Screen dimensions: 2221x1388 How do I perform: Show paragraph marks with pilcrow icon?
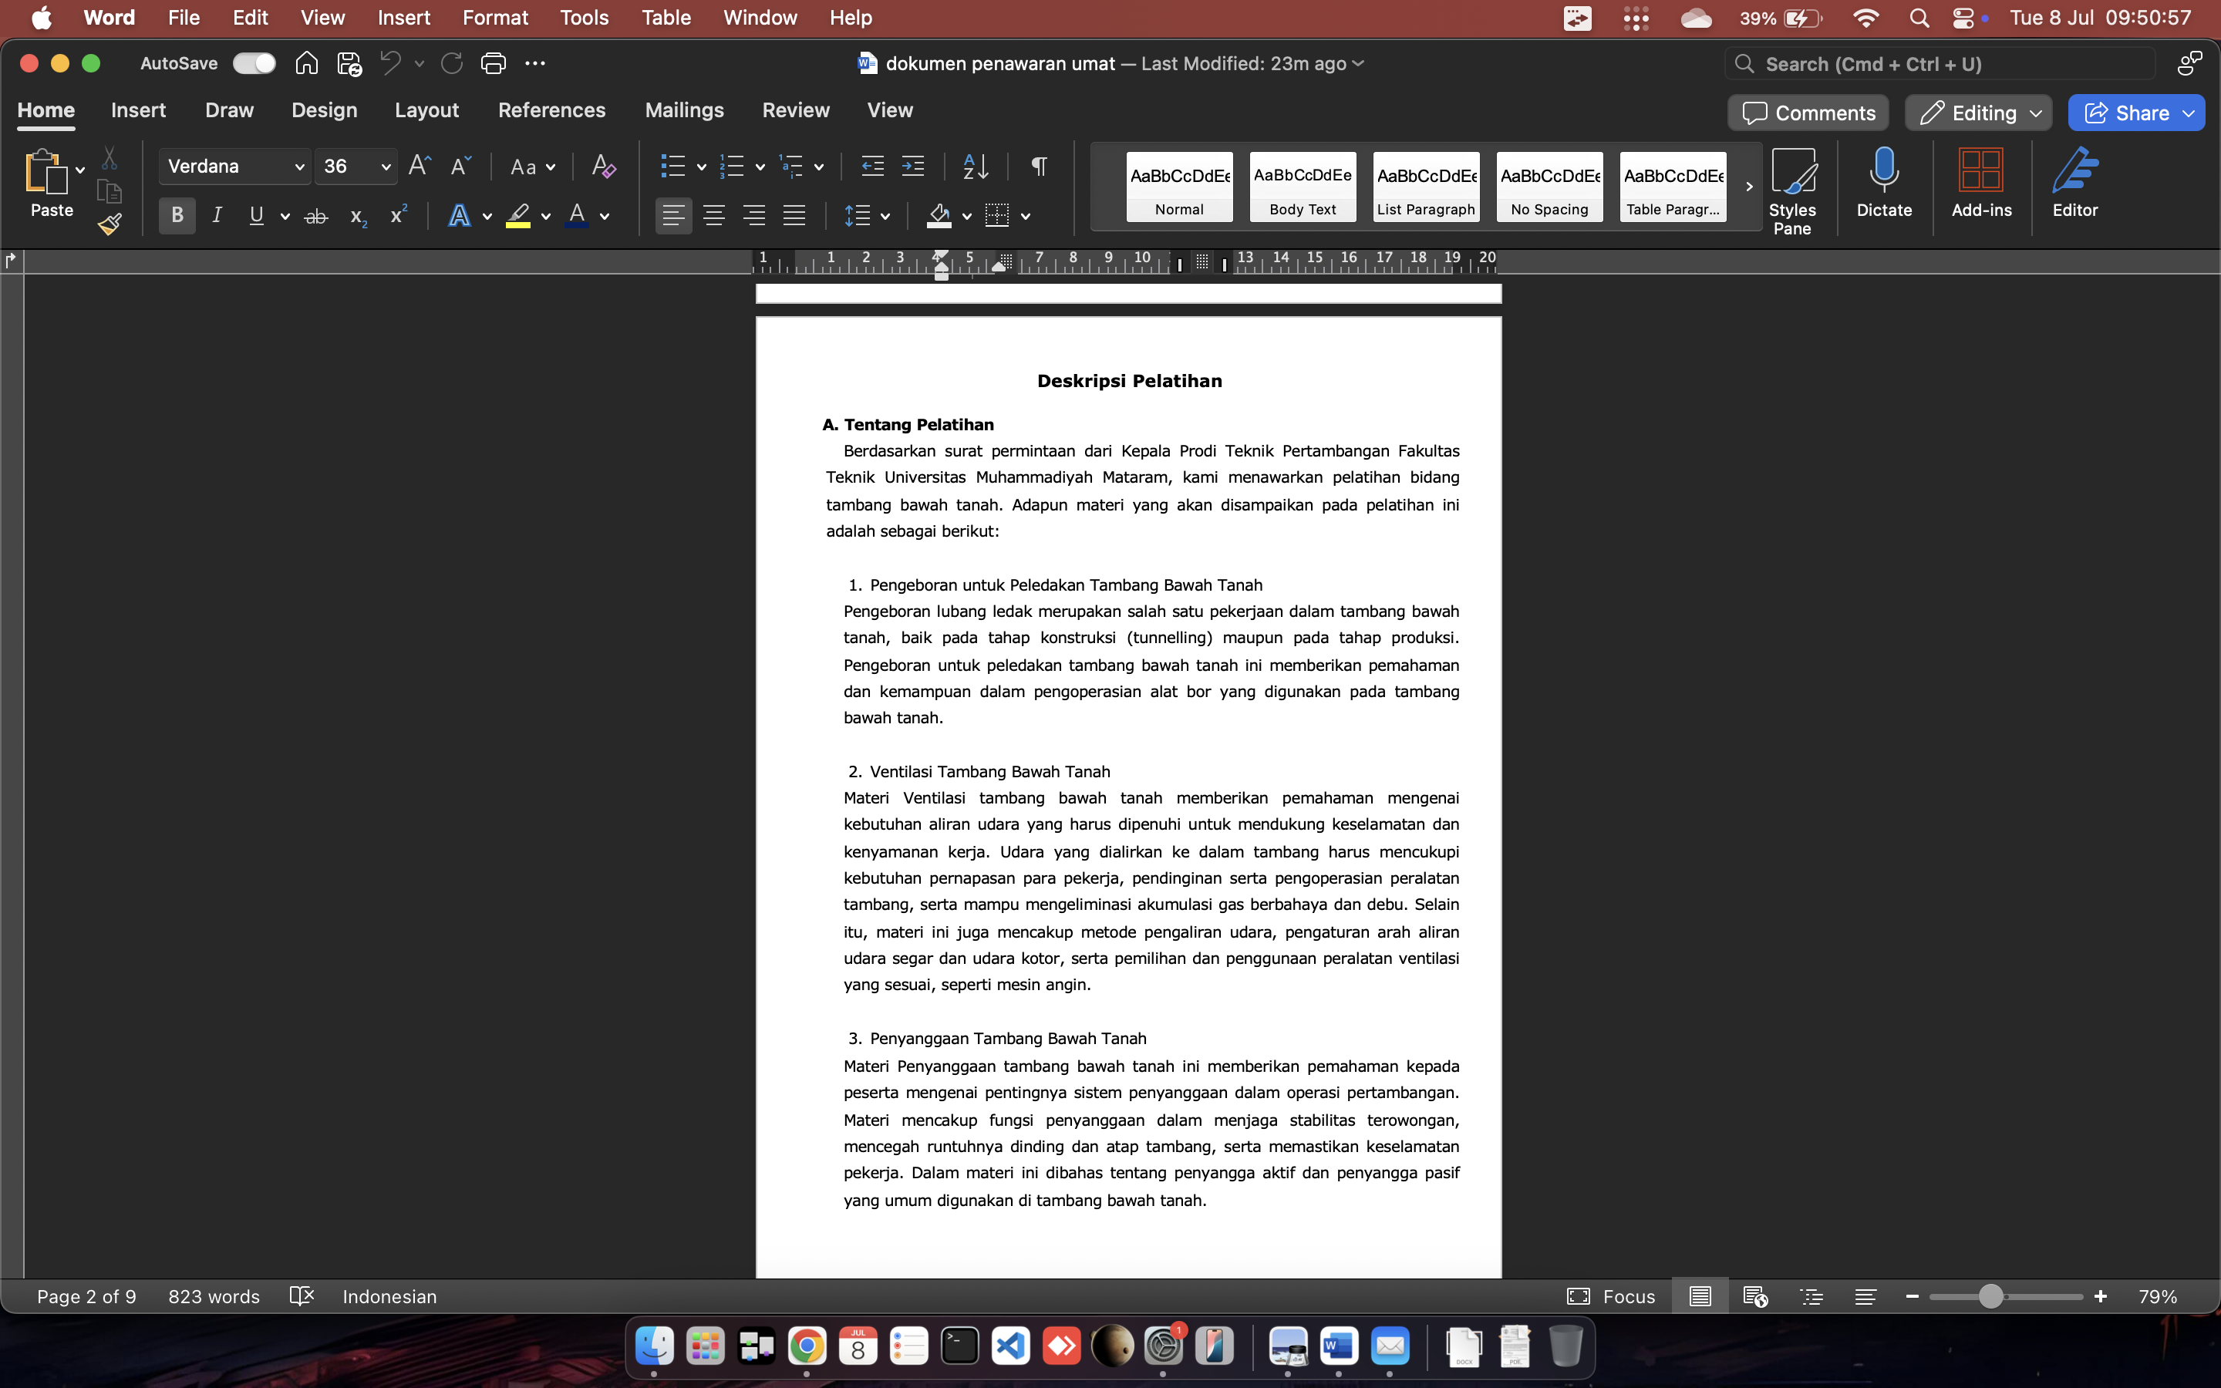[1039, 166]
